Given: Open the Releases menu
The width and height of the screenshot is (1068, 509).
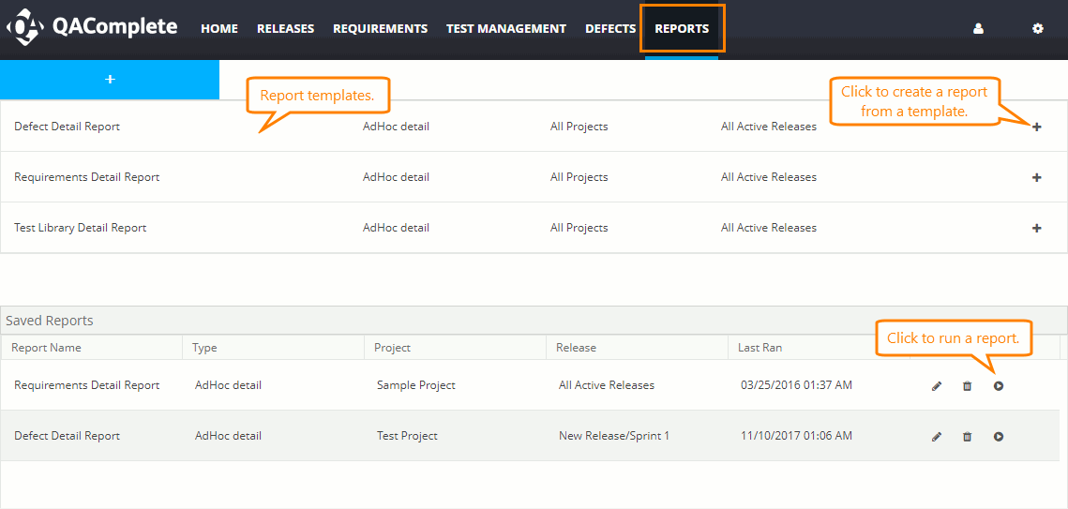Looking at the screenshot, I should pos(285,29).
